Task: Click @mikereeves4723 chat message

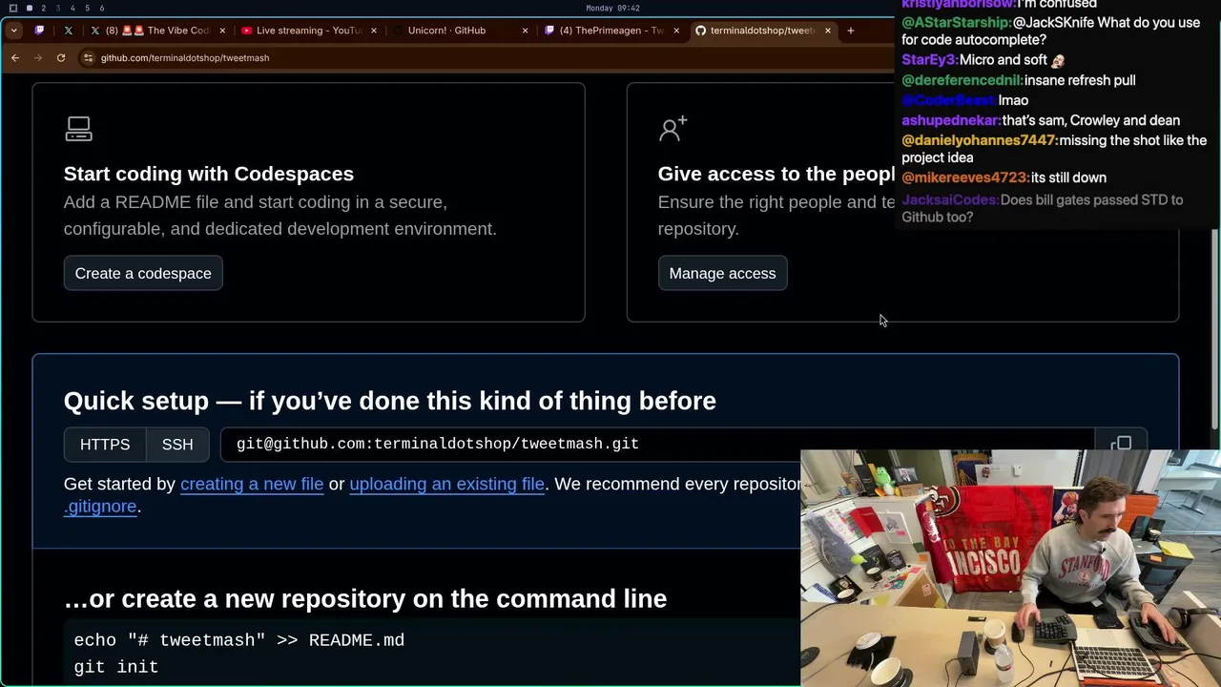Action: tap(1004, 177)
